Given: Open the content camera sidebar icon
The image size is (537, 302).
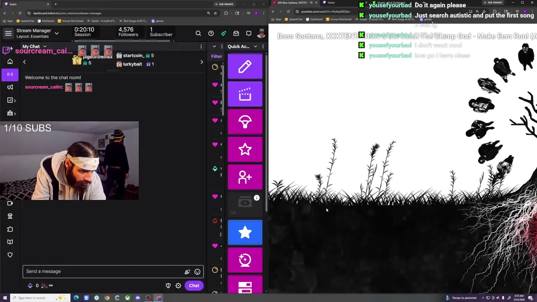Looking at the screenshot, I should [x=10, y=203].
